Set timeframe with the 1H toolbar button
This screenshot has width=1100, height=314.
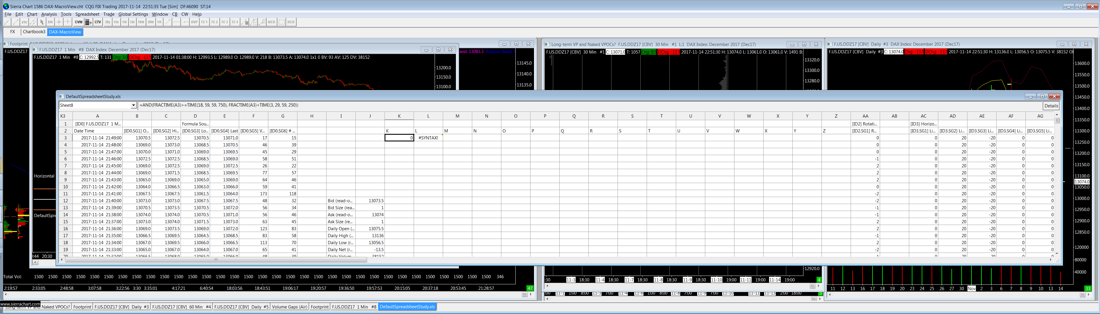159,22
